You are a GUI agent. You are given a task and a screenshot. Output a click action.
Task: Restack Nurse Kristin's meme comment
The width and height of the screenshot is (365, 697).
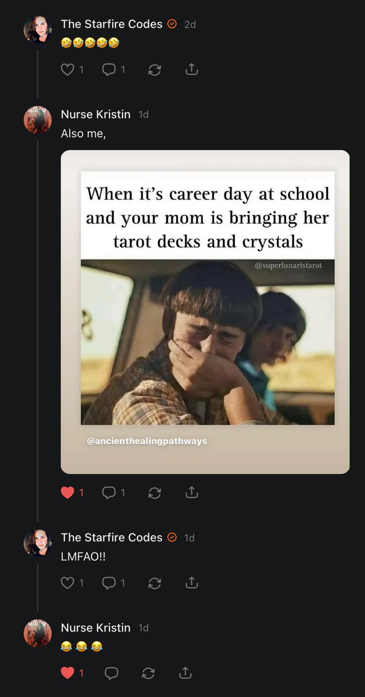click(155, 492)
